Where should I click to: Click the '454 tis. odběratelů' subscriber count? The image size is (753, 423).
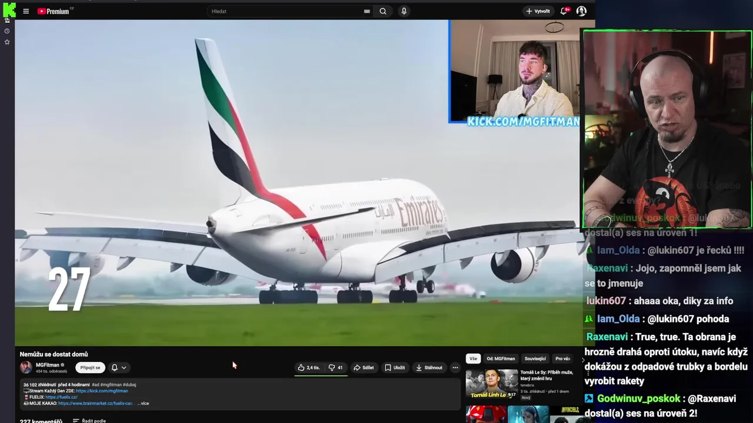click(x=51, y=371)
